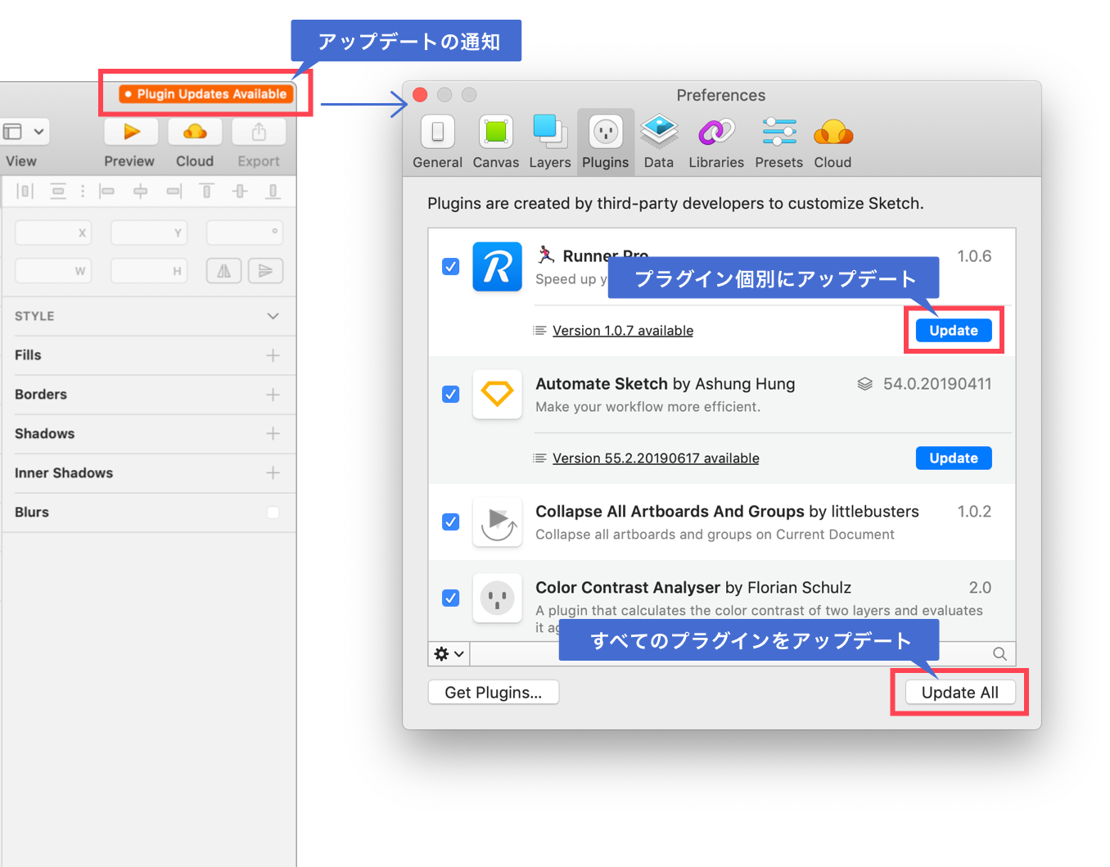
Task: Click the distribute vertically icon
Action: tap(58, 192)
